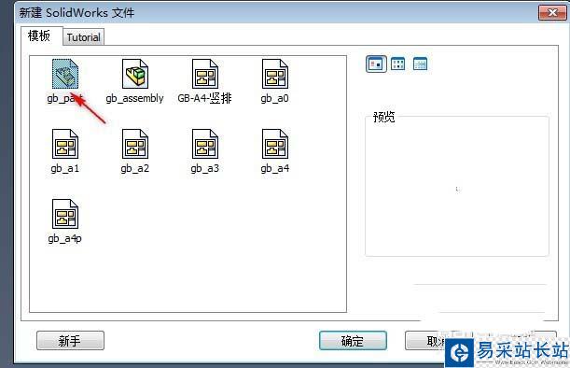The width and height of the screenshot is (570, 368).
Task: Click the gb_a0 name label
Action: [x=275, y=98]
